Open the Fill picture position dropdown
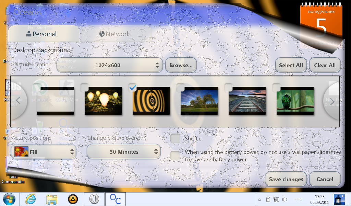 click(x=44, y=152)
